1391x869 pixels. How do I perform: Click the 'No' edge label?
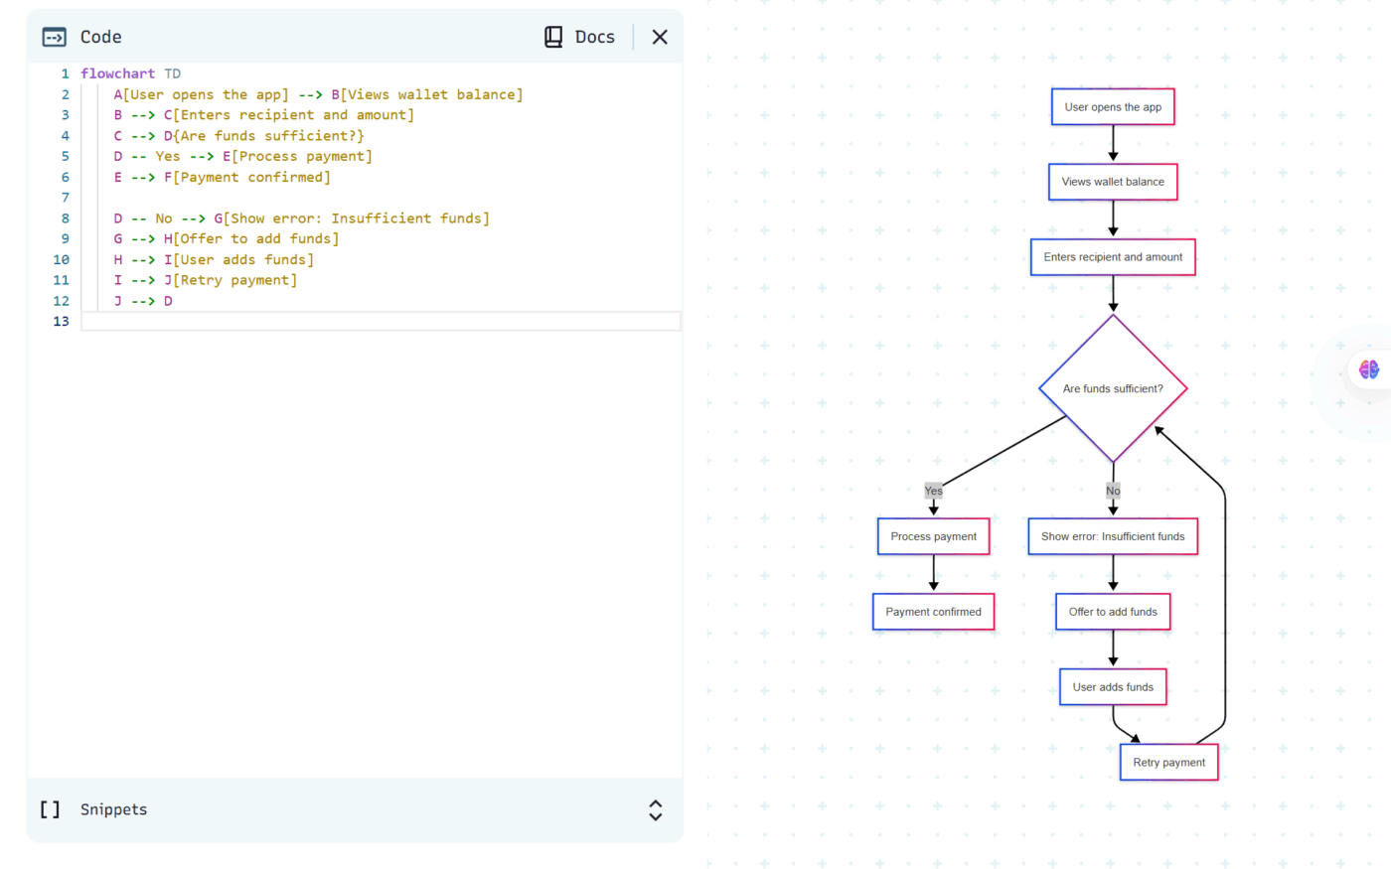[1113, 491]
